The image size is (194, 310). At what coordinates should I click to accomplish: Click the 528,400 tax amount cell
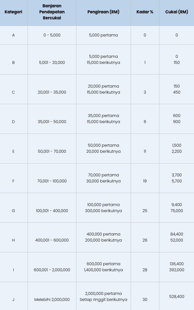pyautogui.click(x=177, y=296)
